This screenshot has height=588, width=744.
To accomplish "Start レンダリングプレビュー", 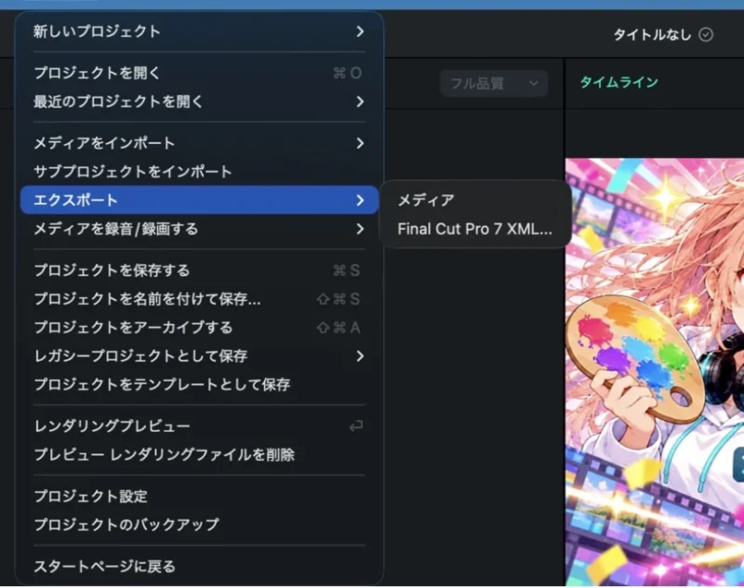I will click(199, 426).
